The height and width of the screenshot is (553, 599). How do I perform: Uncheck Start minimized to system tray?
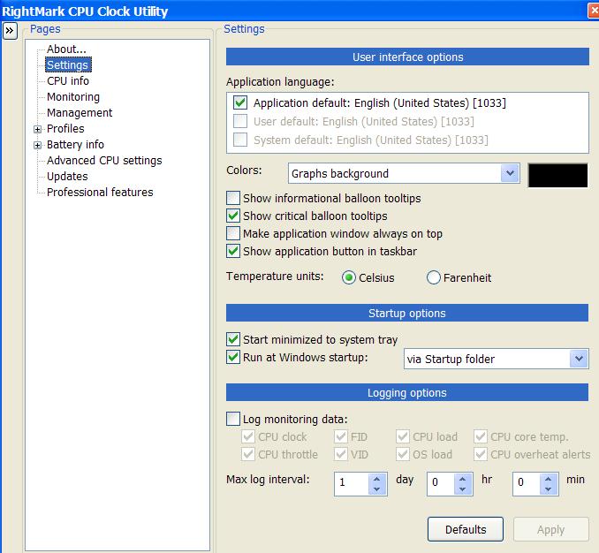coord(233,339)
